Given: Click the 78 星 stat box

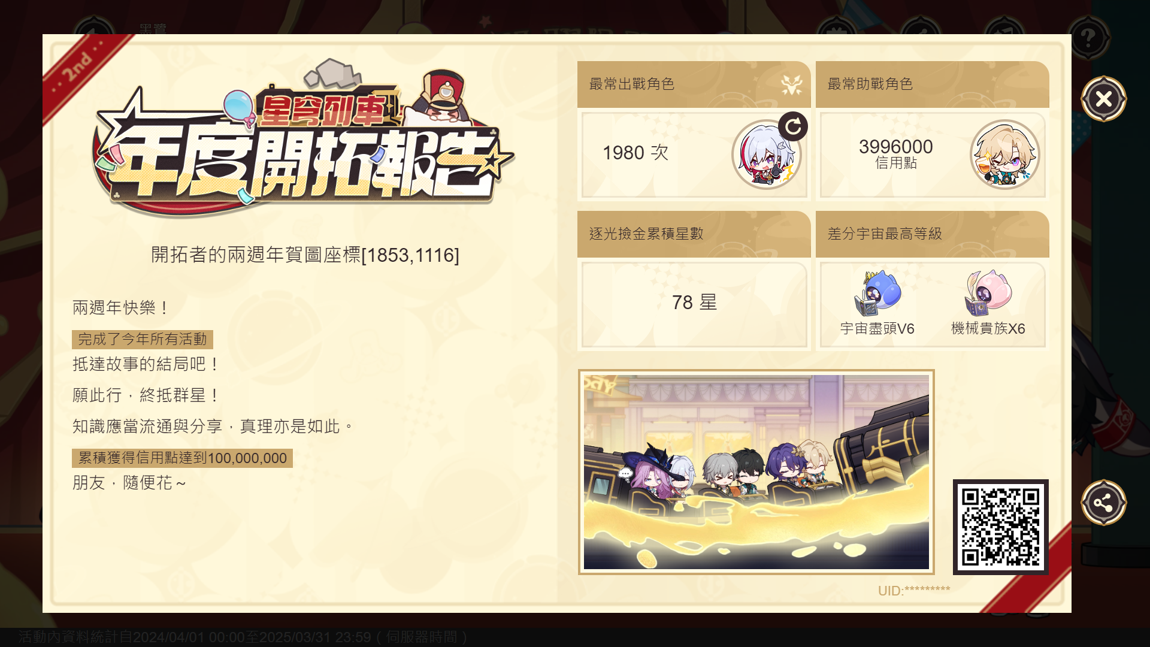Looking at the screenshot, I should 694,304.
